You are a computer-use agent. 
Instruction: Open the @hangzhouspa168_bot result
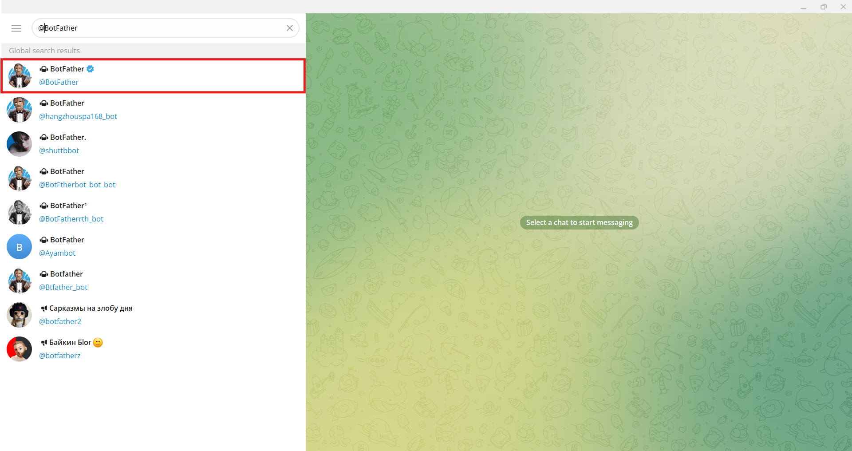click(153, 110)
